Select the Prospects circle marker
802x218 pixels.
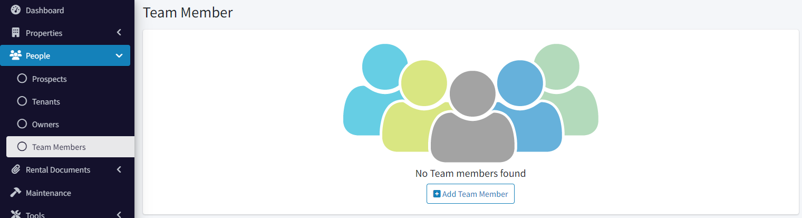pyautogui.click(x=22, y=79)
